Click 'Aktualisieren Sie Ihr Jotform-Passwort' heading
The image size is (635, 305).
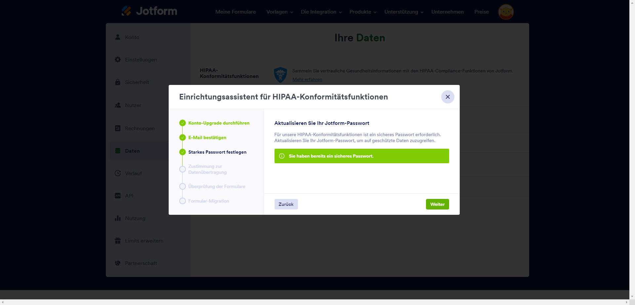[322, 123]
